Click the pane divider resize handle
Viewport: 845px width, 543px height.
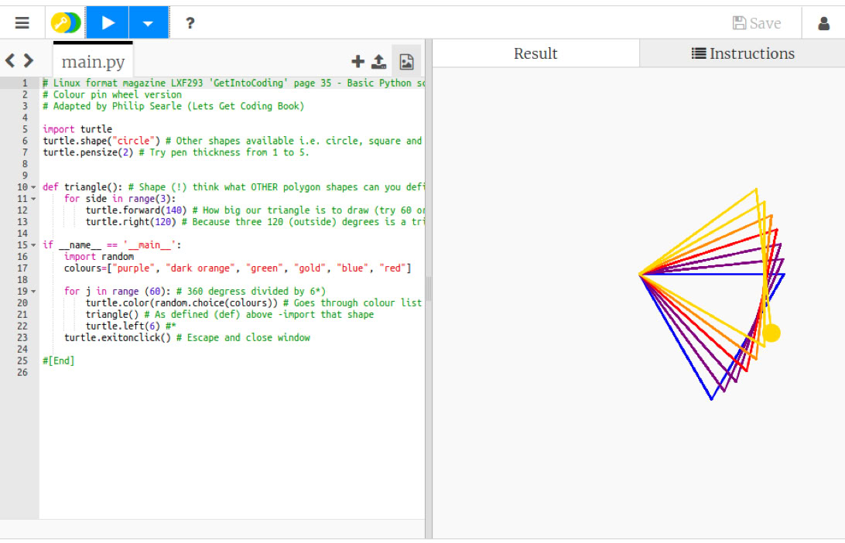coord(429,289)
